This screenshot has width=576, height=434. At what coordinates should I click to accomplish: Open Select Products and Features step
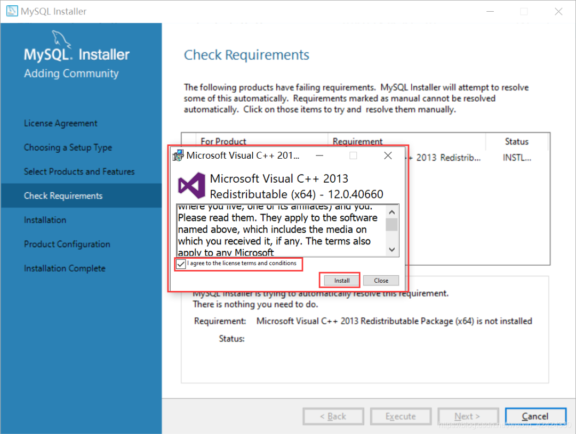tap(79, 171)
